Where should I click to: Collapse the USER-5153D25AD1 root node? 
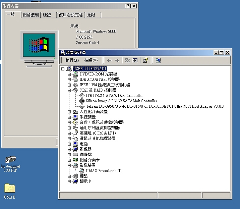point(63,69)
